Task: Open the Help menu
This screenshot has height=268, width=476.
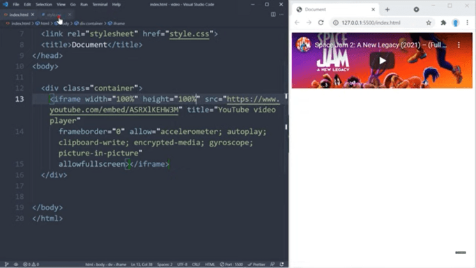Action: (x=116, y=5)
